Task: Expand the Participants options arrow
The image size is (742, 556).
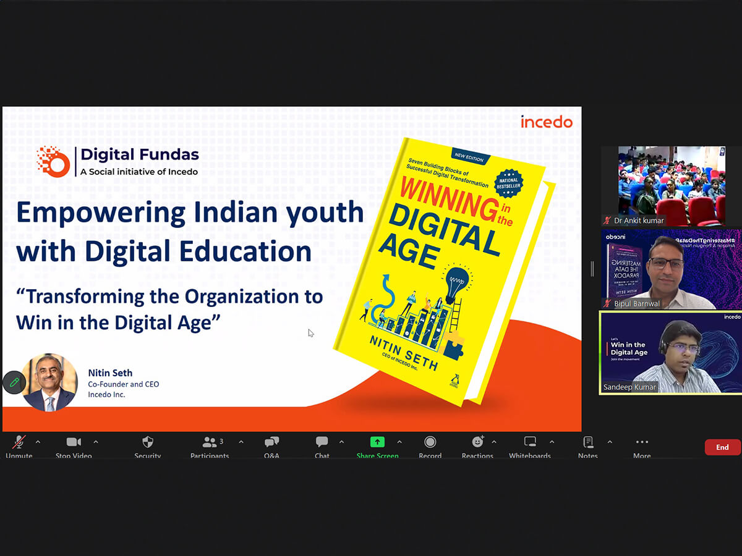Action: (x=241, y=442)
